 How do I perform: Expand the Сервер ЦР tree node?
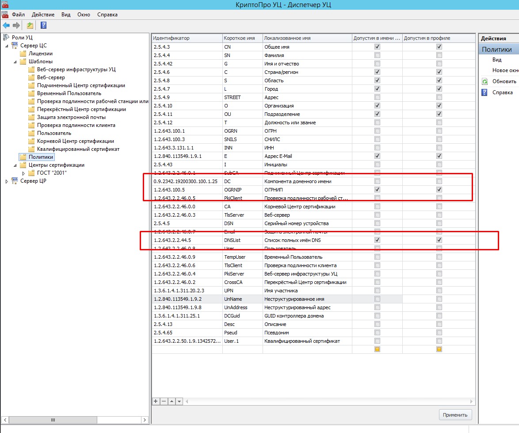[7, 181]
